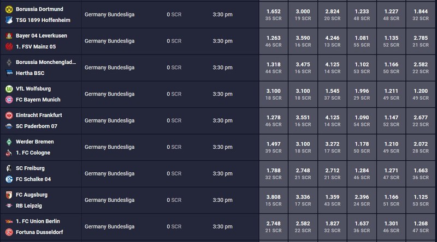The height and width of the screenshot is (242, 437).
Task: Pick the 1.268 odds in Union Berlin row
Action: [421, 227]
